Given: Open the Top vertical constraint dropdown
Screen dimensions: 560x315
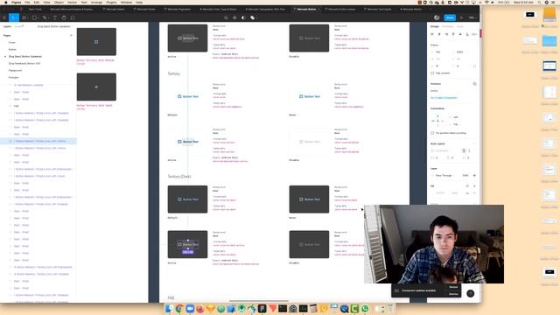Looking at the screenshot, I should click(x=455, y=124).
